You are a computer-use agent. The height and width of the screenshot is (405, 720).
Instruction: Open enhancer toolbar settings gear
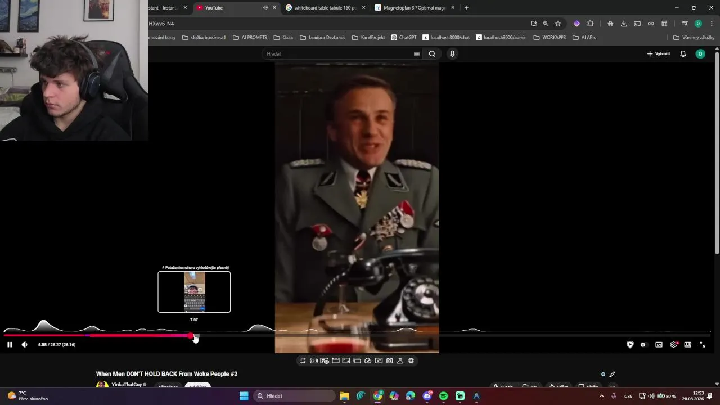click(x=411, y=361)
